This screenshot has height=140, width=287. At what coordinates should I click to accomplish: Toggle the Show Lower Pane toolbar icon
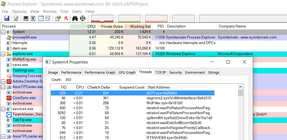coord(41,18)
